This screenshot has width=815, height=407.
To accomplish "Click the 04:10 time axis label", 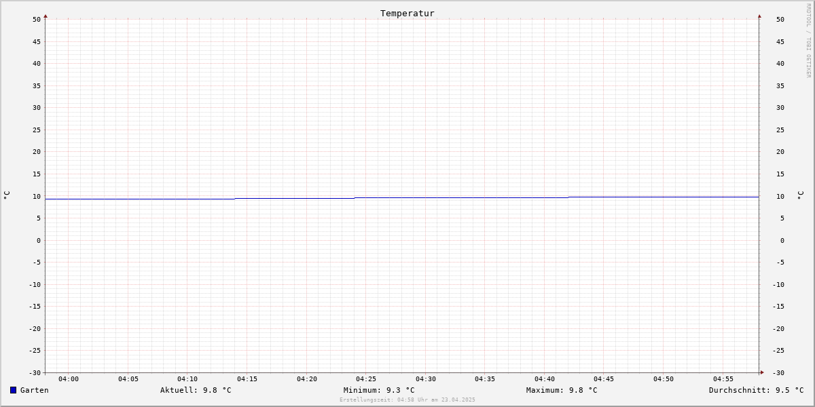I will 187,379.
